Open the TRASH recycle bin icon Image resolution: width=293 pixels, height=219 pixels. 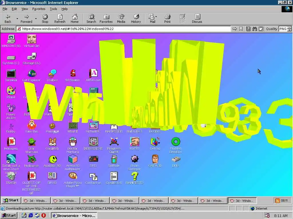pyautogui.click(x=11, y=178)
